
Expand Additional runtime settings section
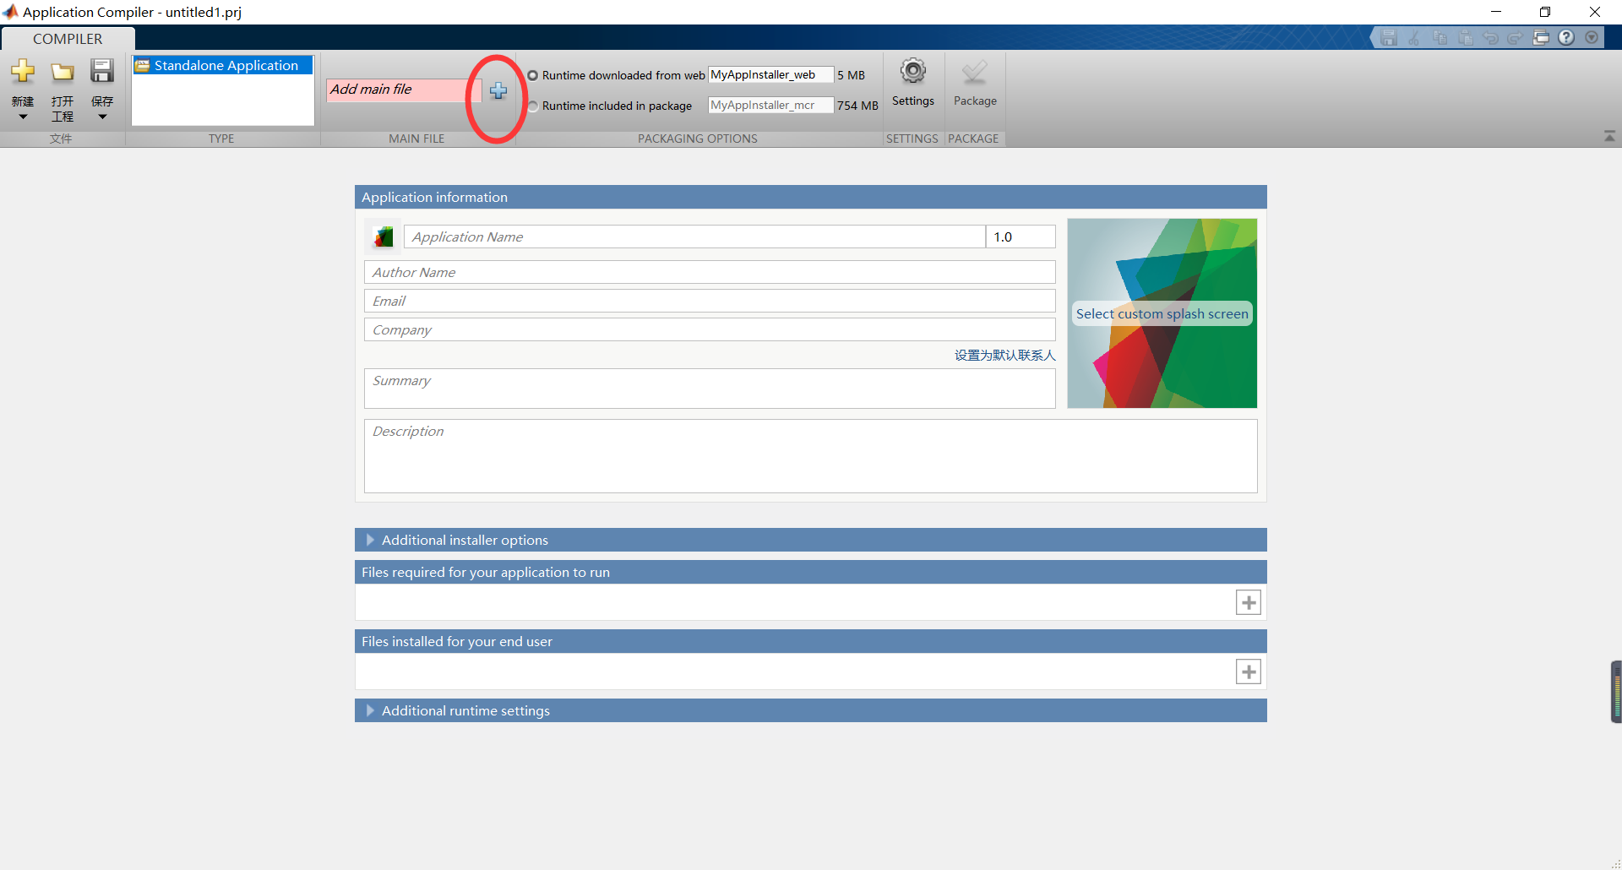(370, 710)
